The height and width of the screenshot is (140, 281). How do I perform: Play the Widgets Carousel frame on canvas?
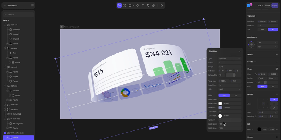pyautogui.click(x=62, y=27)
